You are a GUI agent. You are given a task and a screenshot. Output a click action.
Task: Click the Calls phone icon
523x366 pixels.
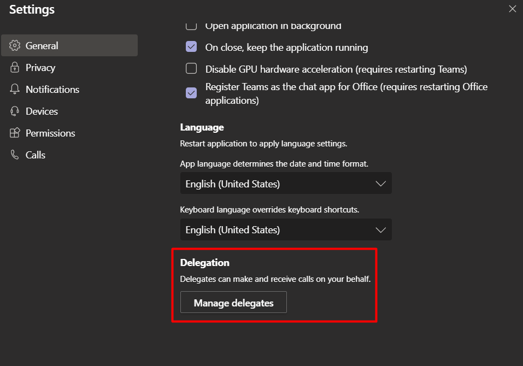click(15, 155)
